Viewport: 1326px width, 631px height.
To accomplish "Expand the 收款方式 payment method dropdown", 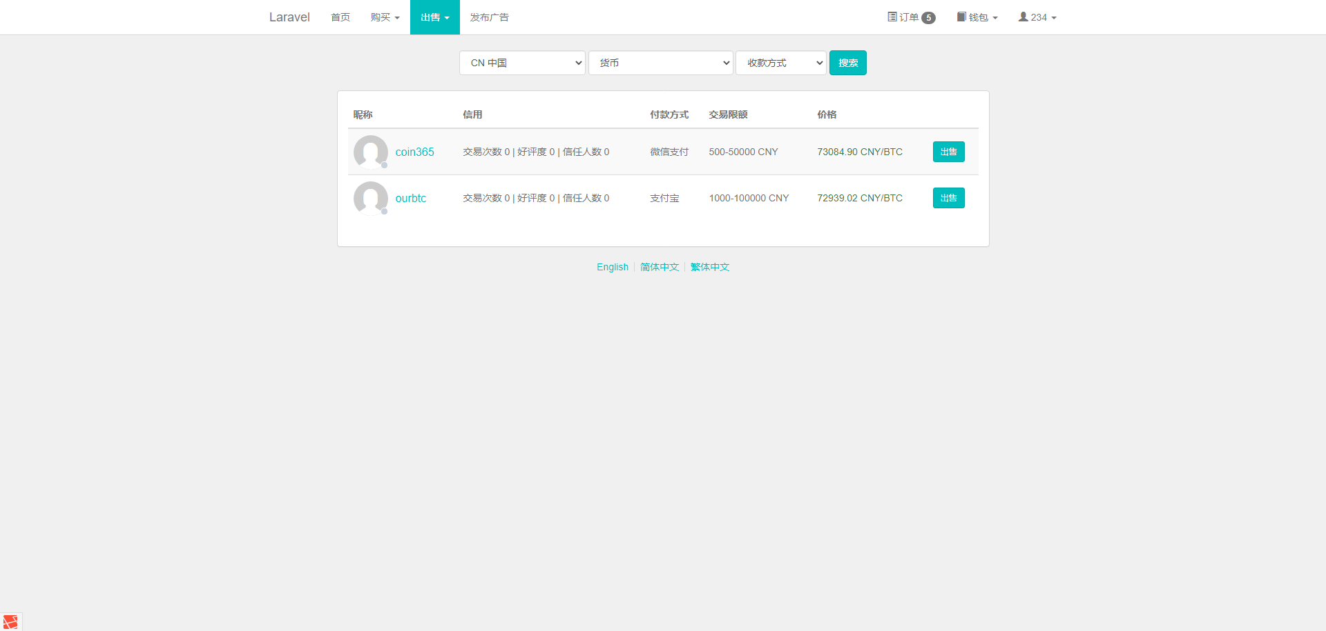I will tap(780, 63).
